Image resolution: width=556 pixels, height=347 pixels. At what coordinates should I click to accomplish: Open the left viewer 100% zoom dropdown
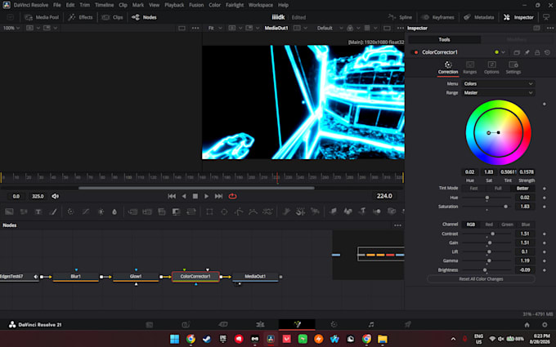(11, 28)
